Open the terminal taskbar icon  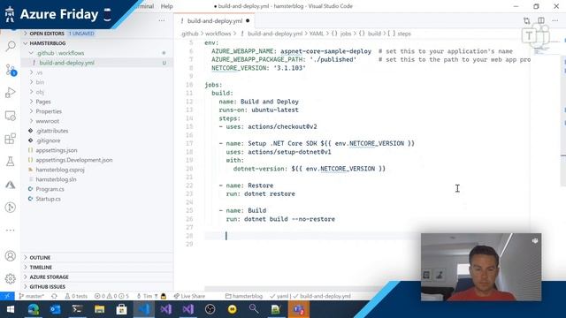click(x=77, y=309)
